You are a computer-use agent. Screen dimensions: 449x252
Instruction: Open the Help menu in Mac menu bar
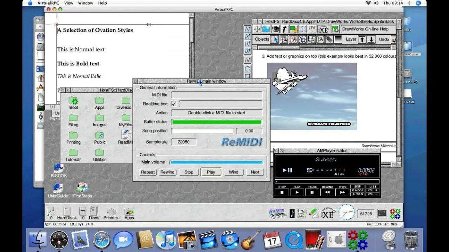pos(102,3)
